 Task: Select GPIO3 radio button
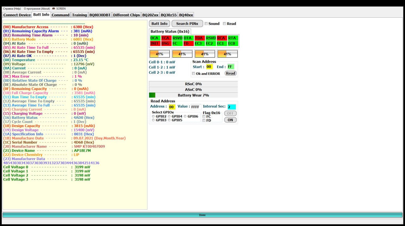coord(153,120)
